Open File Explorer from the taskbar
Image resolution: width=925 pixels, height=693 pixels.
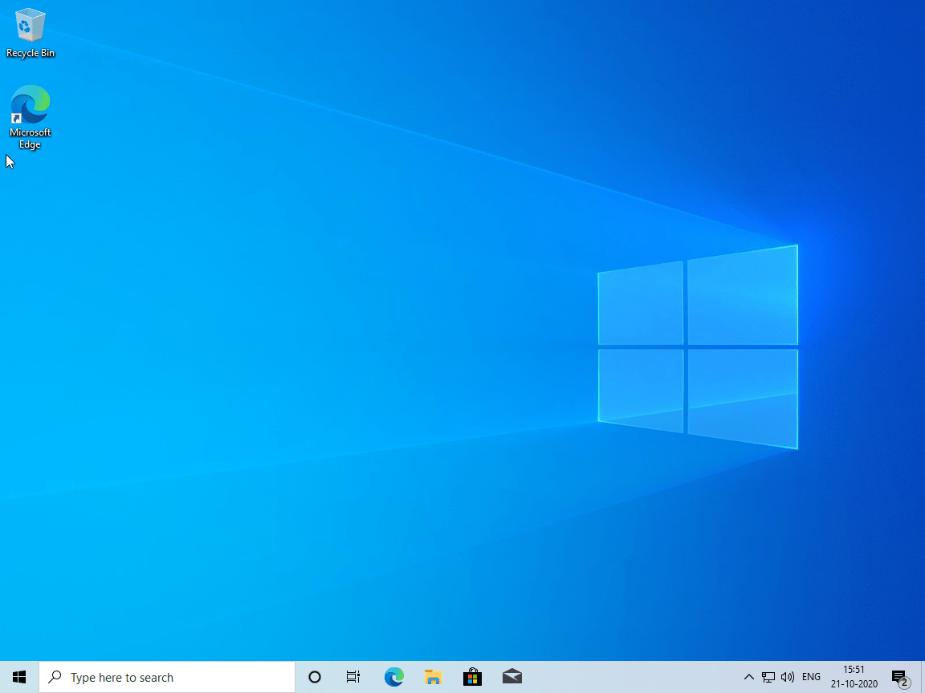point(433,677)
